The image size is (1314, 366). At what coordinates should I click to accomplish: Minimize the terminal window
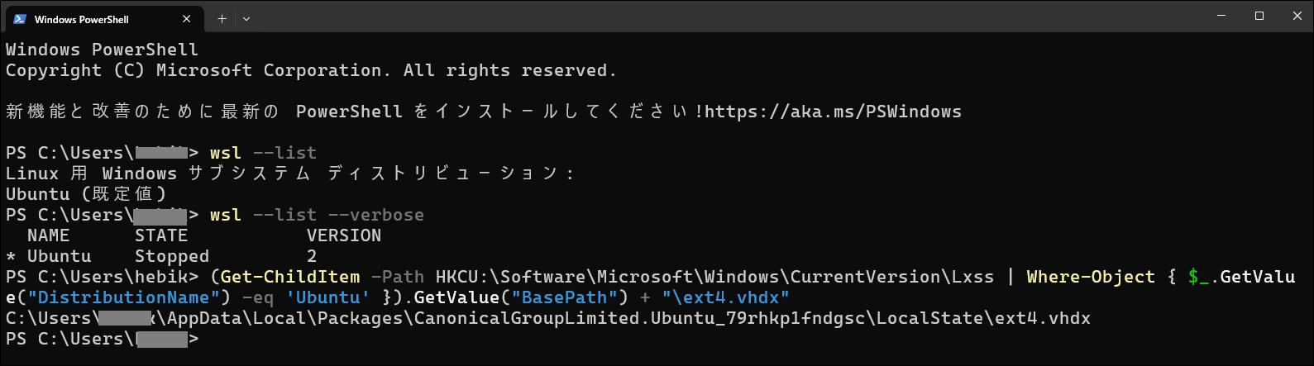pyautogui.click(x=1221, y=16)
